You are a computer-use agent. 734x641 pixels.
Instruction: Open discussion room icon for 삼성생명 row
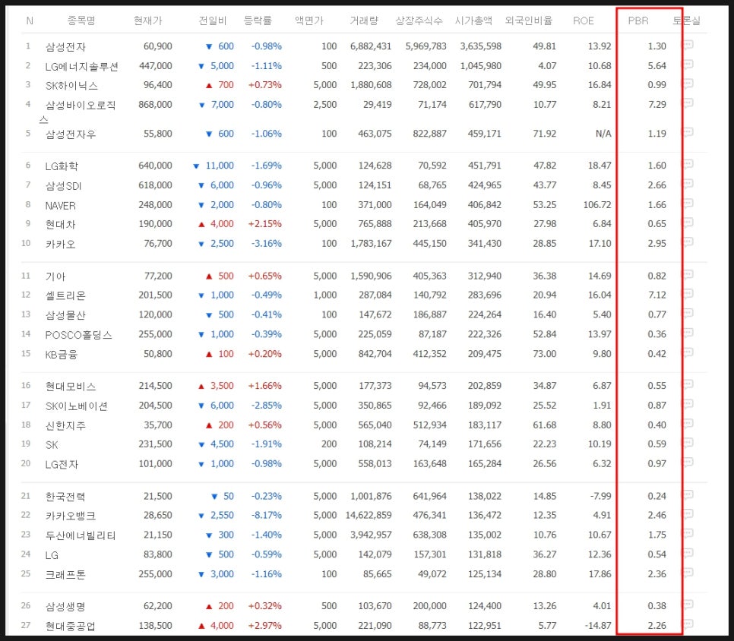pyautogui.click(x=688, y=605)
